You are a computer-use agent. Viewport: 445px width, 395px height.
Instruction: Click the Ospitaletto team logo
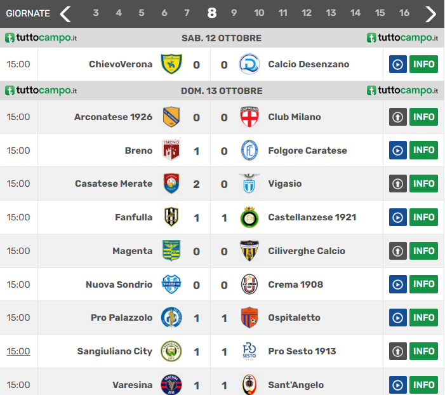(x=249, y=318)
